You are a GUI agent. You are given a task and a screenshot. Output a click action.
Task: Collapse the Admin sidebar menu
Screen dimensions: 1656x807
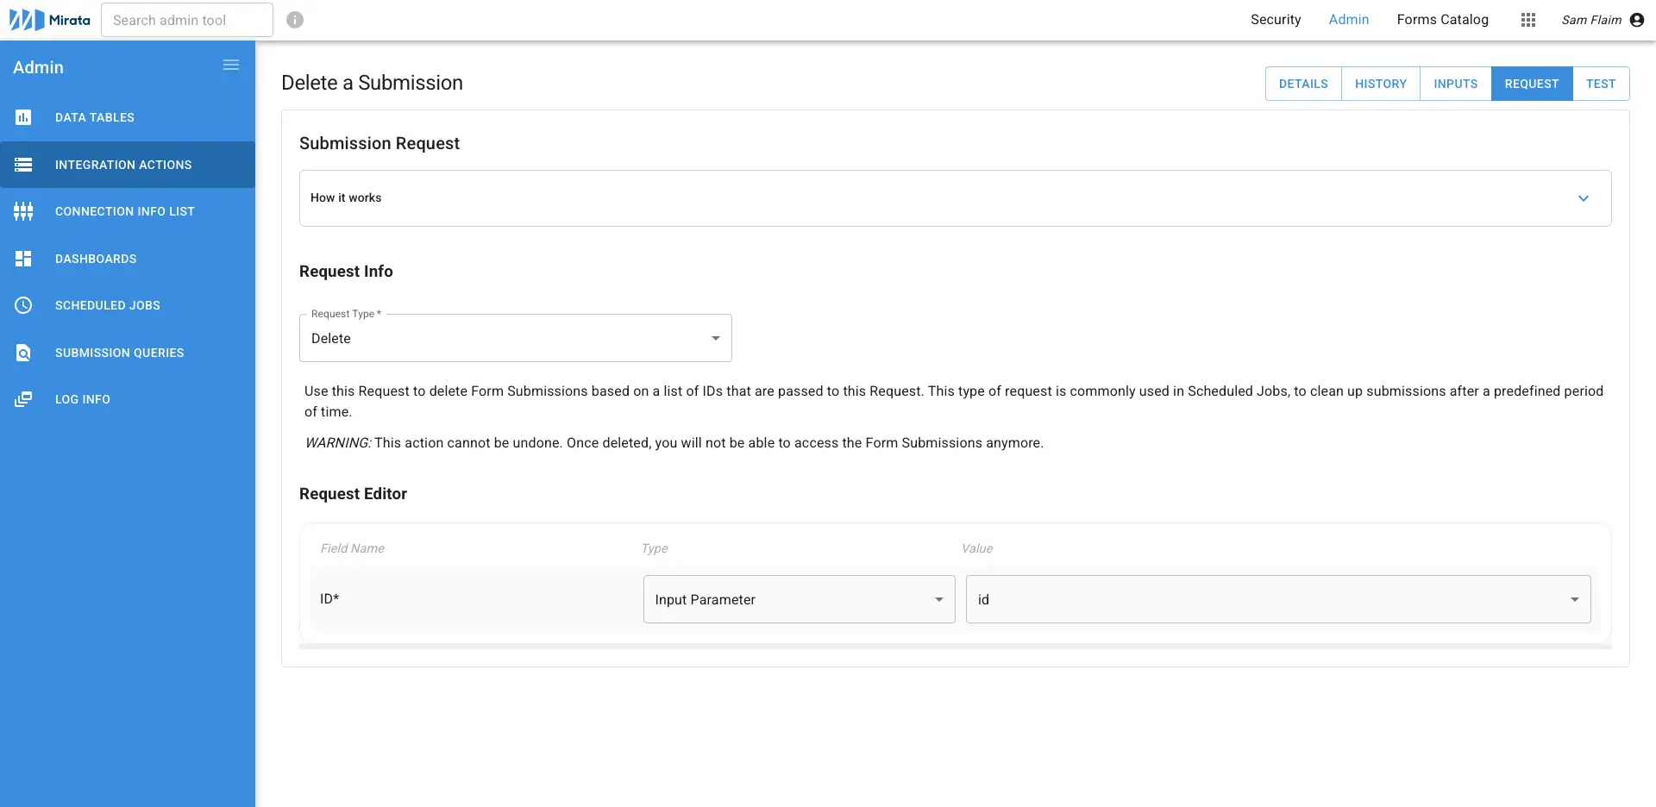point(230,64)
